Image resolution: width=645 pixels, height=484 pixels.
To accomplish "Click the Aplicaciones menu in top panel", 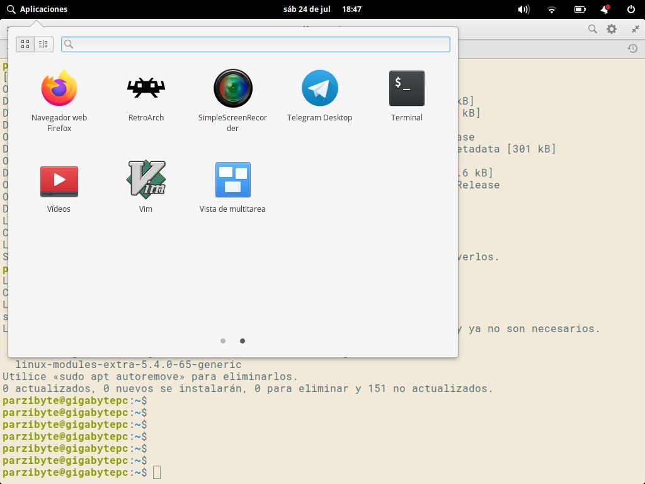I will click(37, 9).
